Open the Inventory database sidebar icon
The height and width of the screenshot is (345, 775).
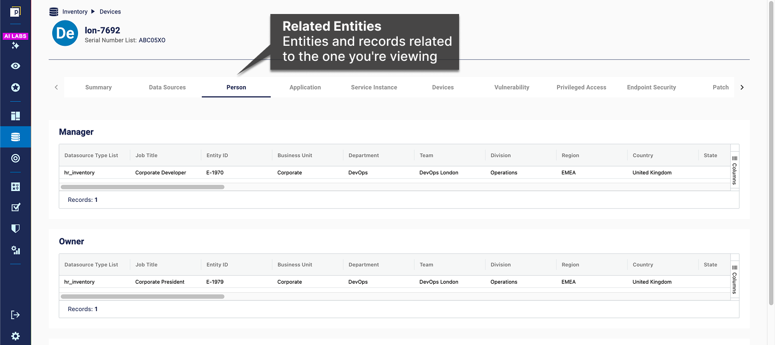(x=16, y=137)
